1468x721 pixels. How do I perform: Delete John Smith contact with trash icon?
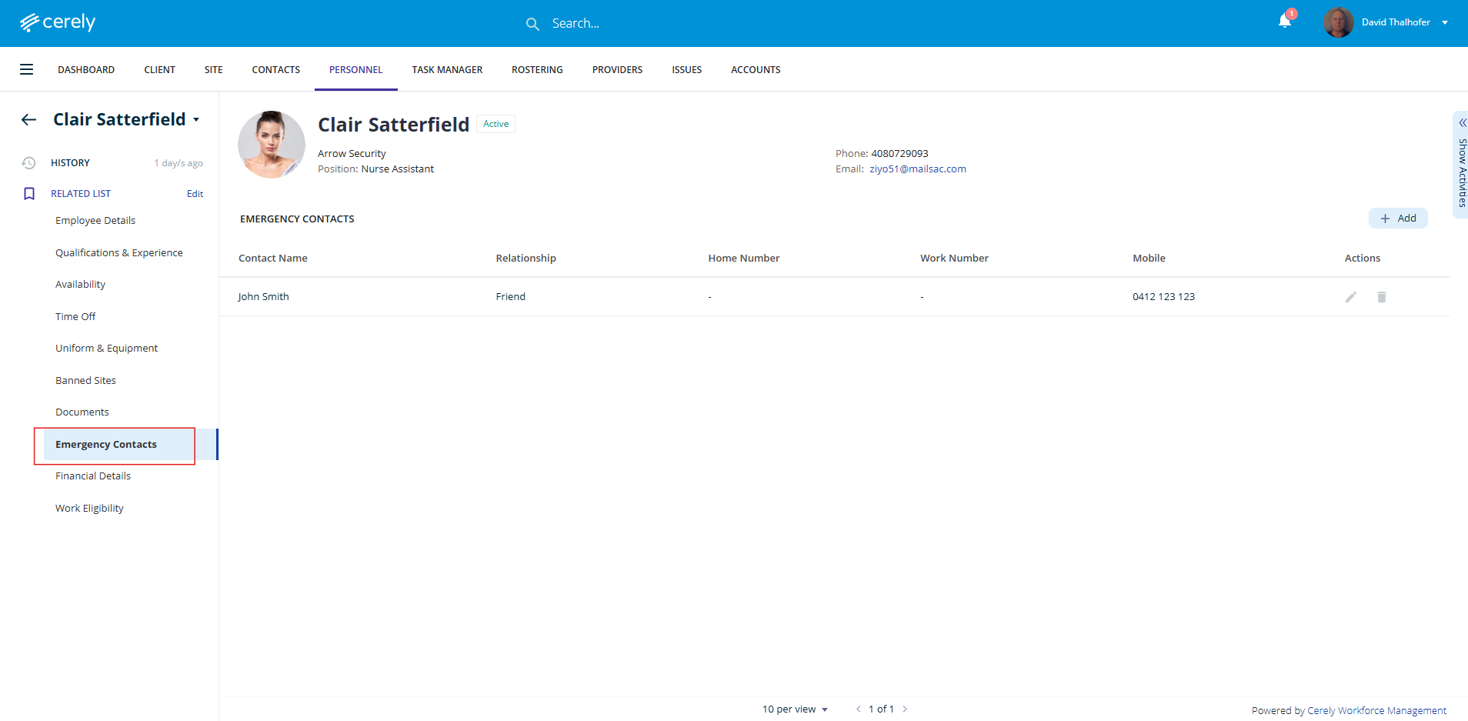[1381, 297]
